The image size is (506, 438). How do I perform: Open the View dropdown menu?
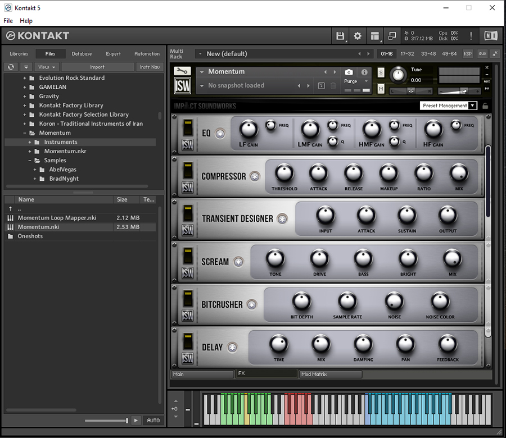[47, 67]
